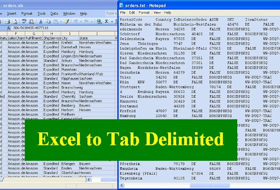Select the Ankum city cell
The height and width of the screenshot is (190, 280).
70,61
